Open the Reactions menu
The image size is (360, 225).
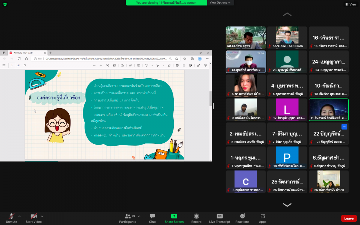pyautogui.click(x=242, y=218)
